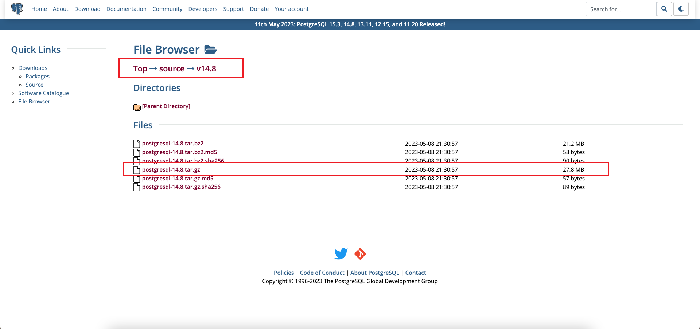The width and height of the screenshot is (700, 329).
Task: Open the PostgreSQL 15.3 release announcement link
Action: coord(371,24)
